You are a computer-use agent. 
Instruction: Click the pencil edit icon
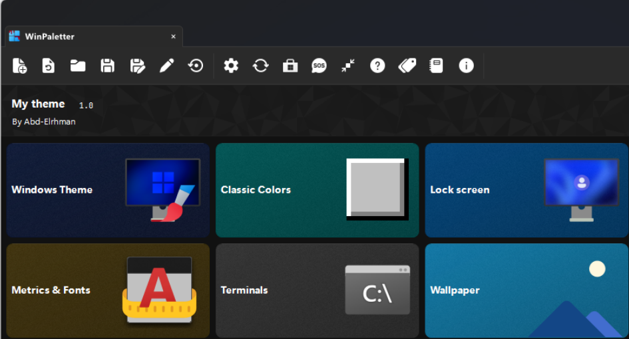coord(166,65)
